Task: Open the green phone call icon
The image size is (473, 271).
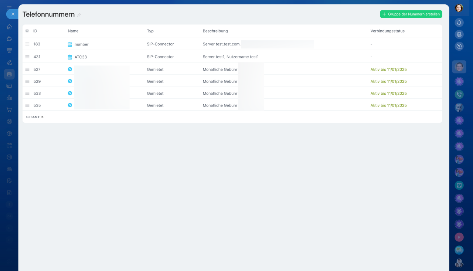Action: pos(459,94)
